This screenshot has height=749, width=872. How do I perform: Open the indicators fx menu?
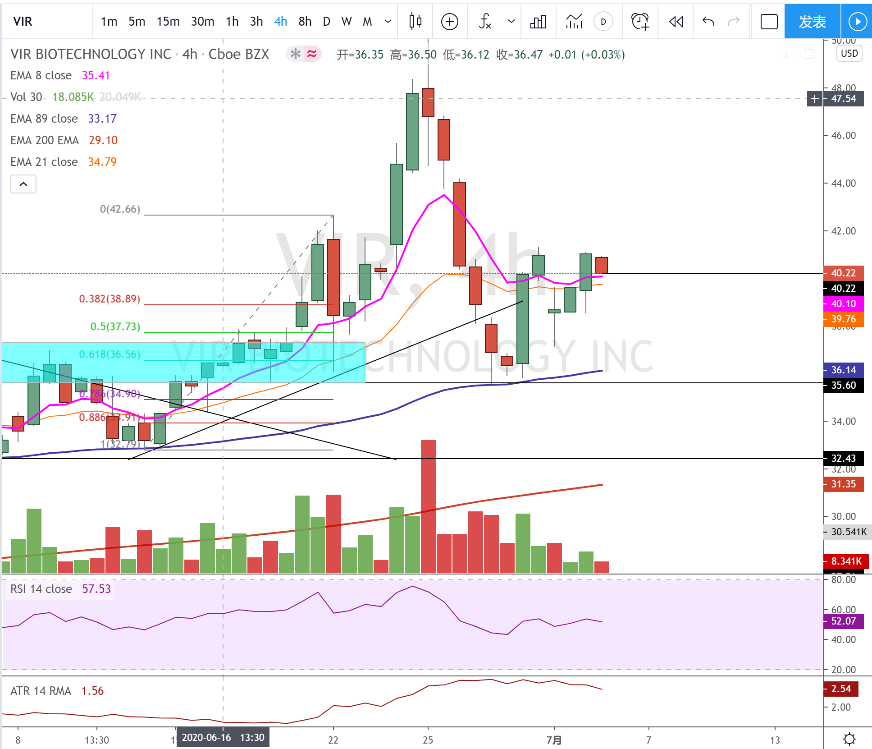coord(485,21)
